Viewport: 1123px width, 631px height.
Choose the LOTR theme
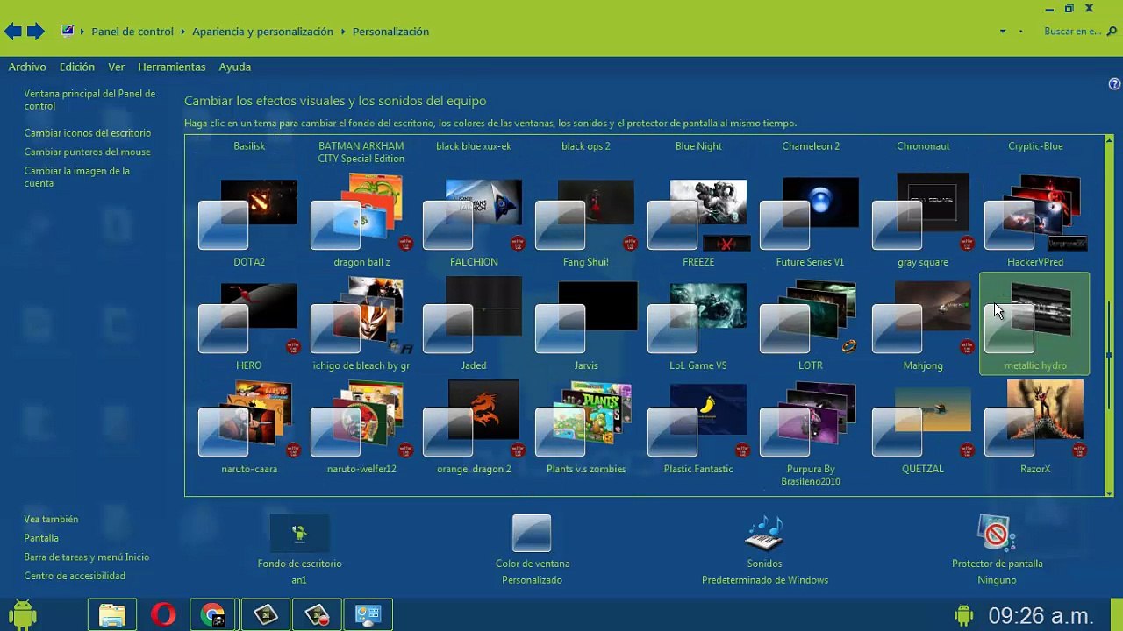click(x=811, y=324)
